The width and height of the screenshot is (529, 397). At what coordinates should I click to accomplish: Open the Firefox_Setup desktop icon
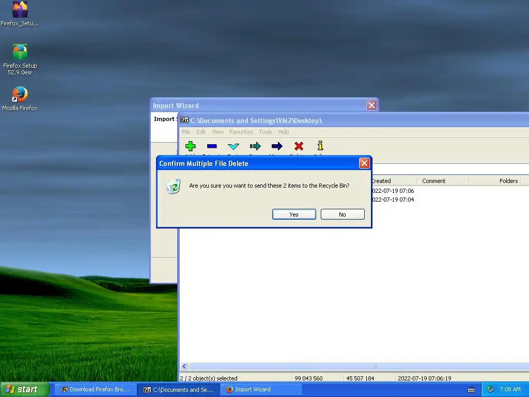pos(20,13)
